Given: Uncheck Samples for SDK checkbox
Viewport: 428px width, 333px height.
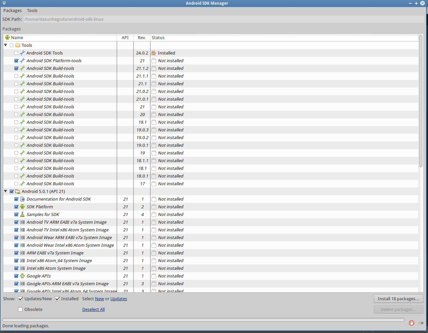Looking at the screenshot, I should [x=16, y=214].
